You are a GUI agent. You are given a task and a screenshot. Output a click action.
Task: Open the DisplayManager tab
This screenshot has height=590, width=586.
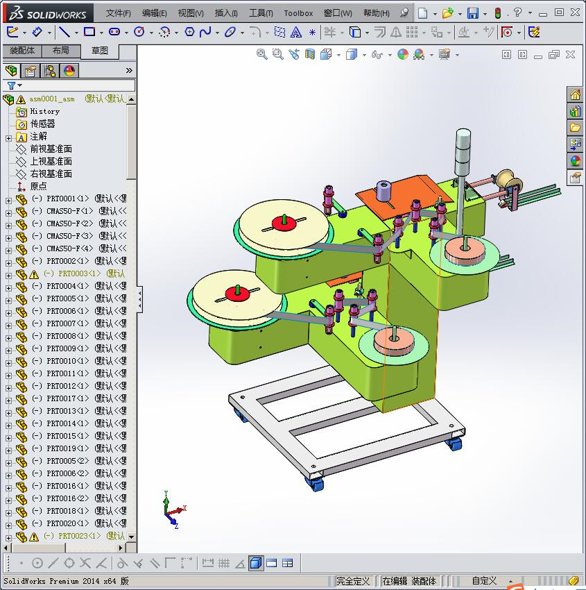point(69,71)
